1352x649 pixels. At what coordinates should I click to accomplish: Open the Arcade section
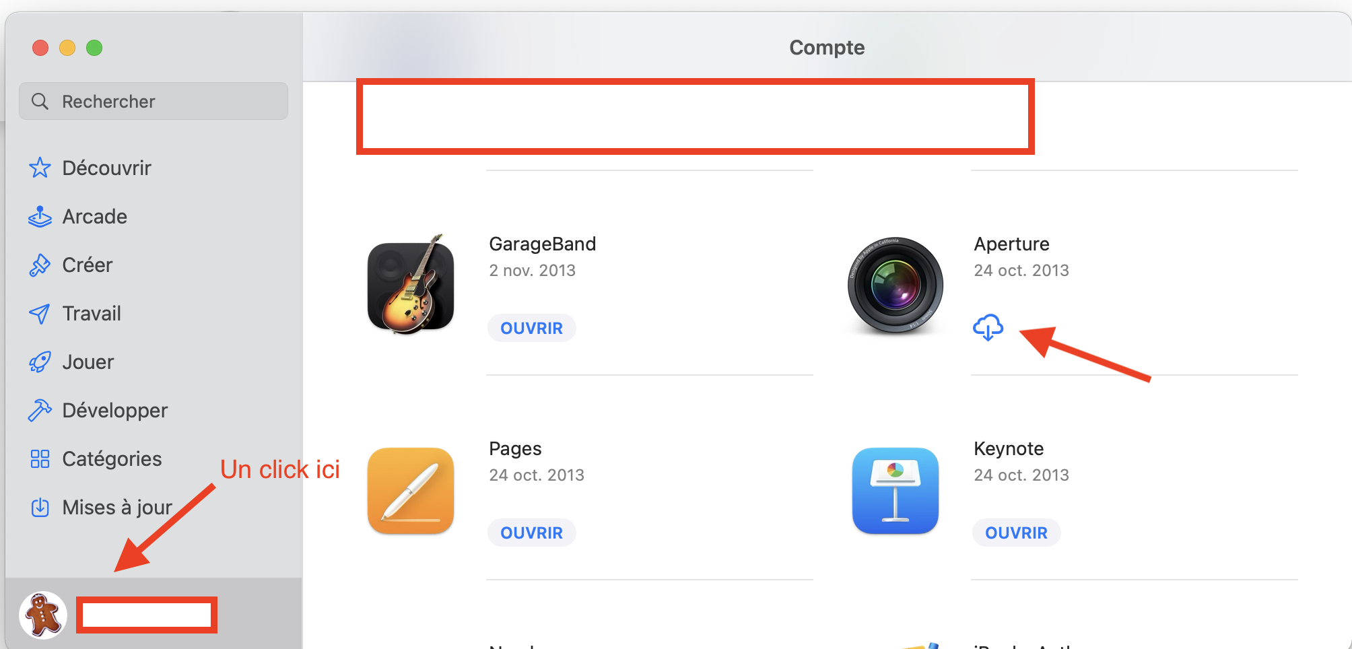pyautogui.click(x=94, y=217)
